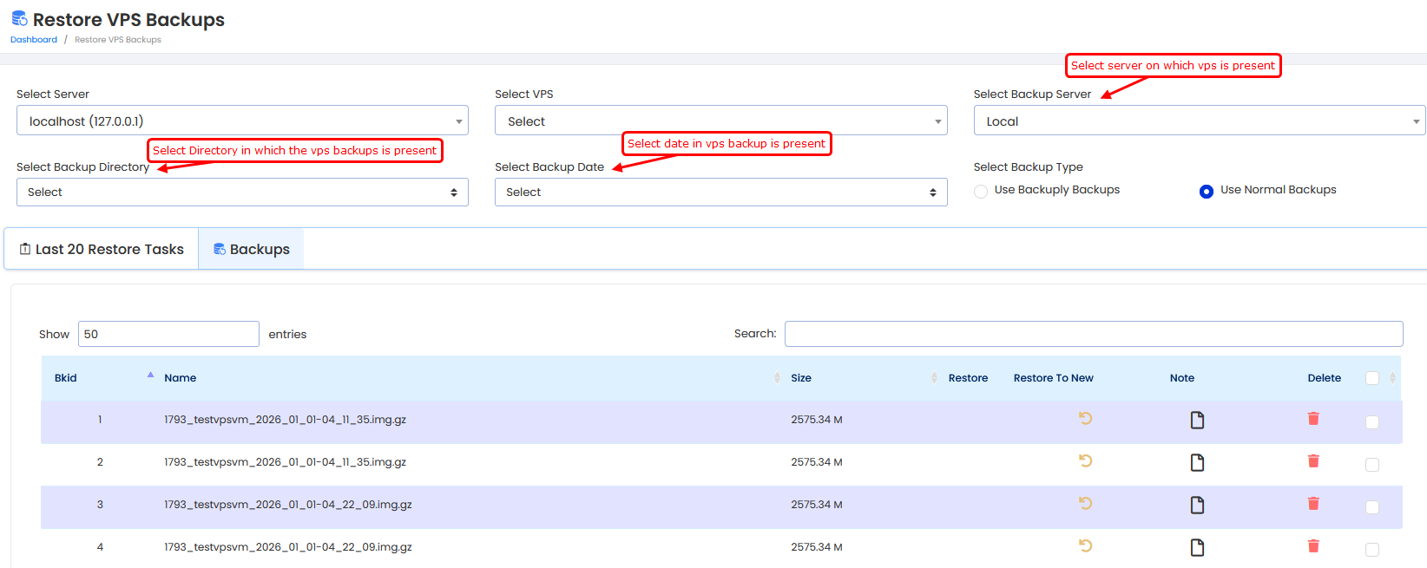
Task: Open note icon for backup 4
Action: click(x=1197, y=548)
